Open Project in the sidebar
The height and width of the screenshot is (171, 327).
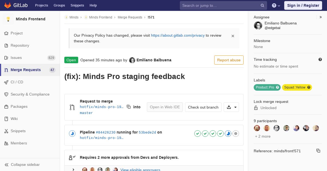click(x=30, y=33)
